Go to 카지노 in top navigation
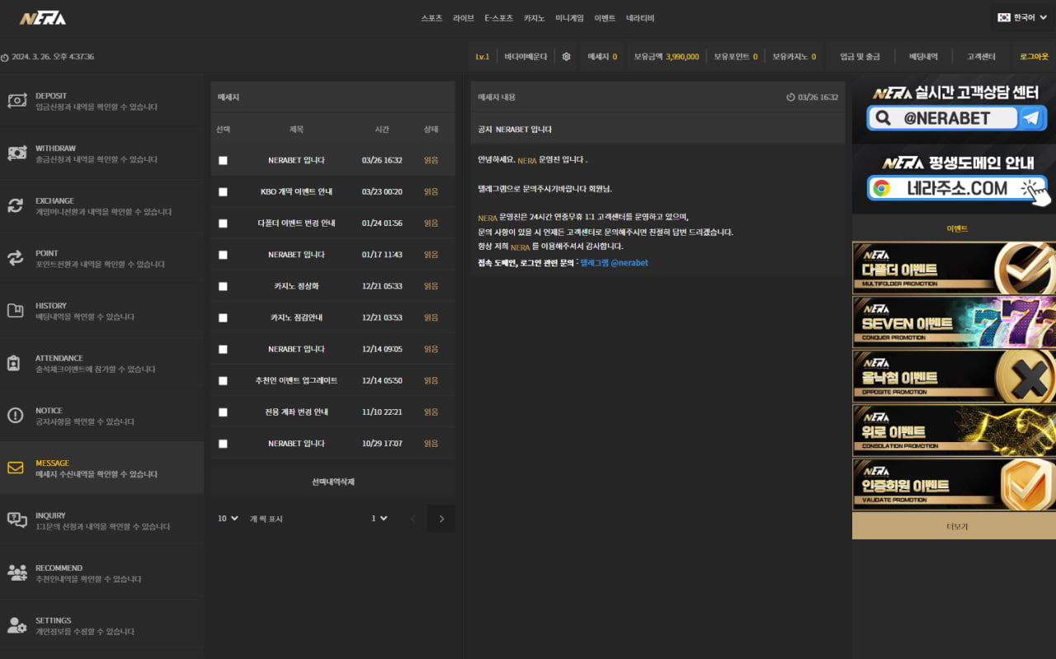Viewport: 1056px width, 659px height. pos(534,18)
